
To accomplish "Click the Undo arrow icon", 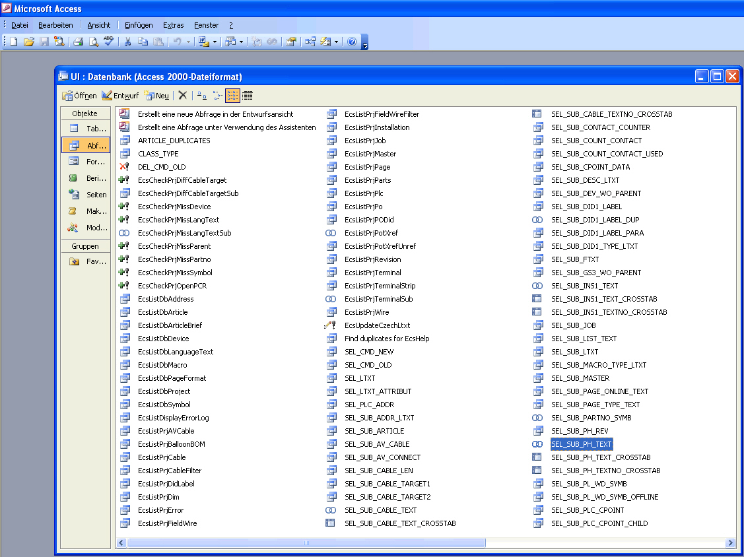I will [x=177, y=42].
